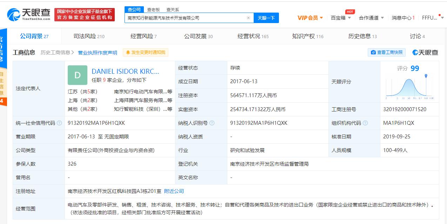Select the 公司背景 tab
This screenshot has width=447, height=224.
pyautogui.click(x=34, y=36)
